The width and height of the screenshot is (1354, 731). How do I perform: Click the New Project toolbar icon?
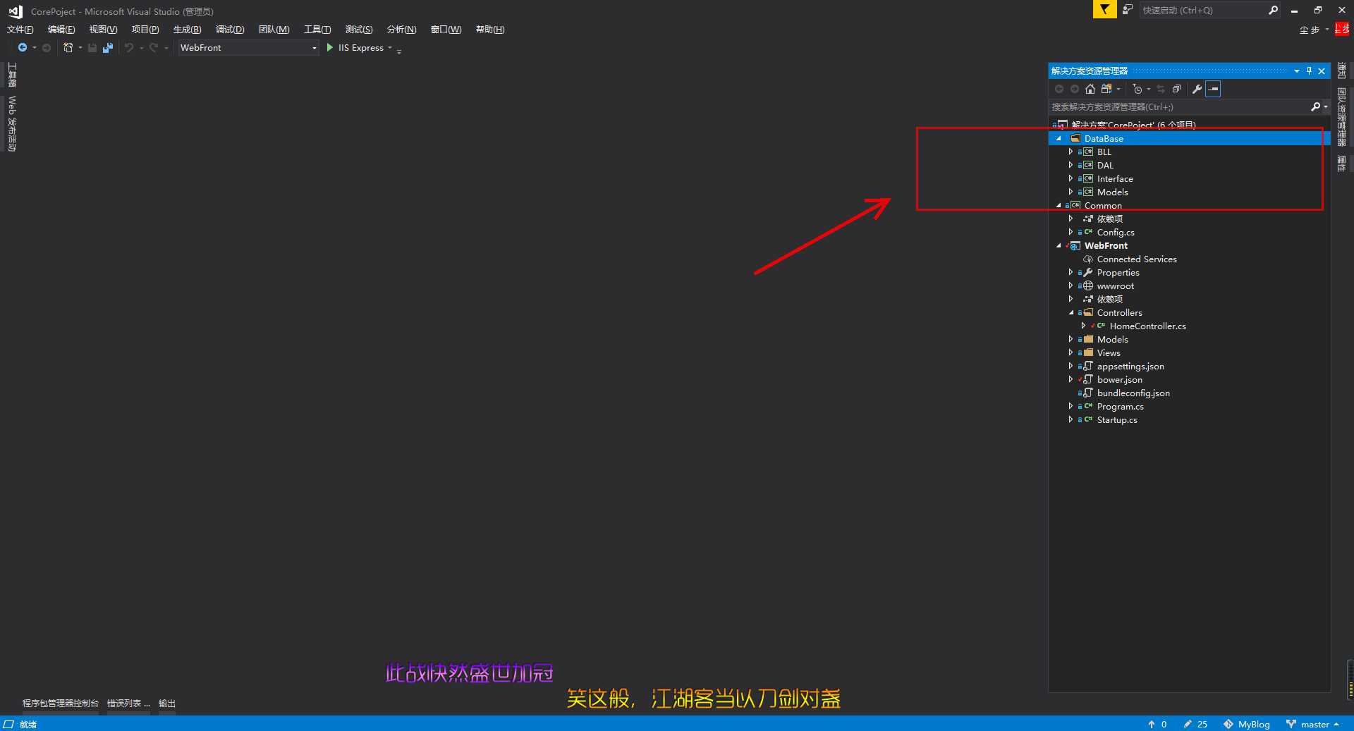(x=68, y=48)
